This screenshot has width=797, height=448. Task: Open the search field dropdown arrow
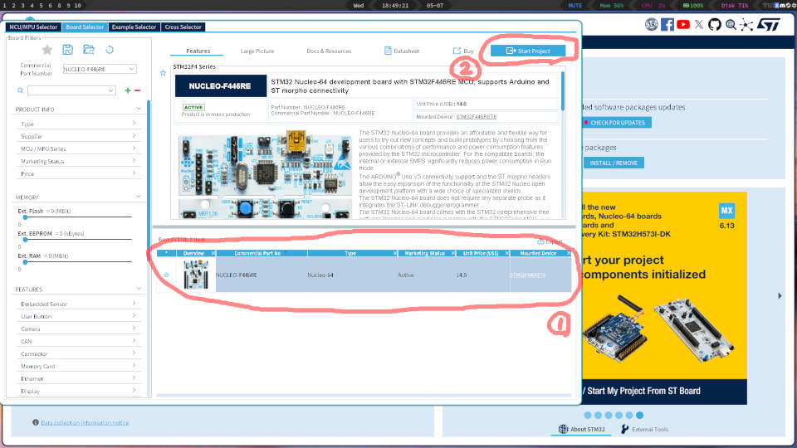pos(110,90)
